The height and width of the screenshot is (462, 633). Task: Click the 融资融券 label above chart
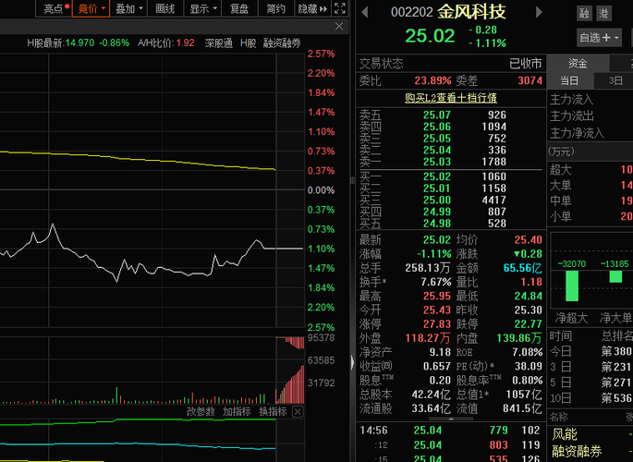click(x=282, y=43)
